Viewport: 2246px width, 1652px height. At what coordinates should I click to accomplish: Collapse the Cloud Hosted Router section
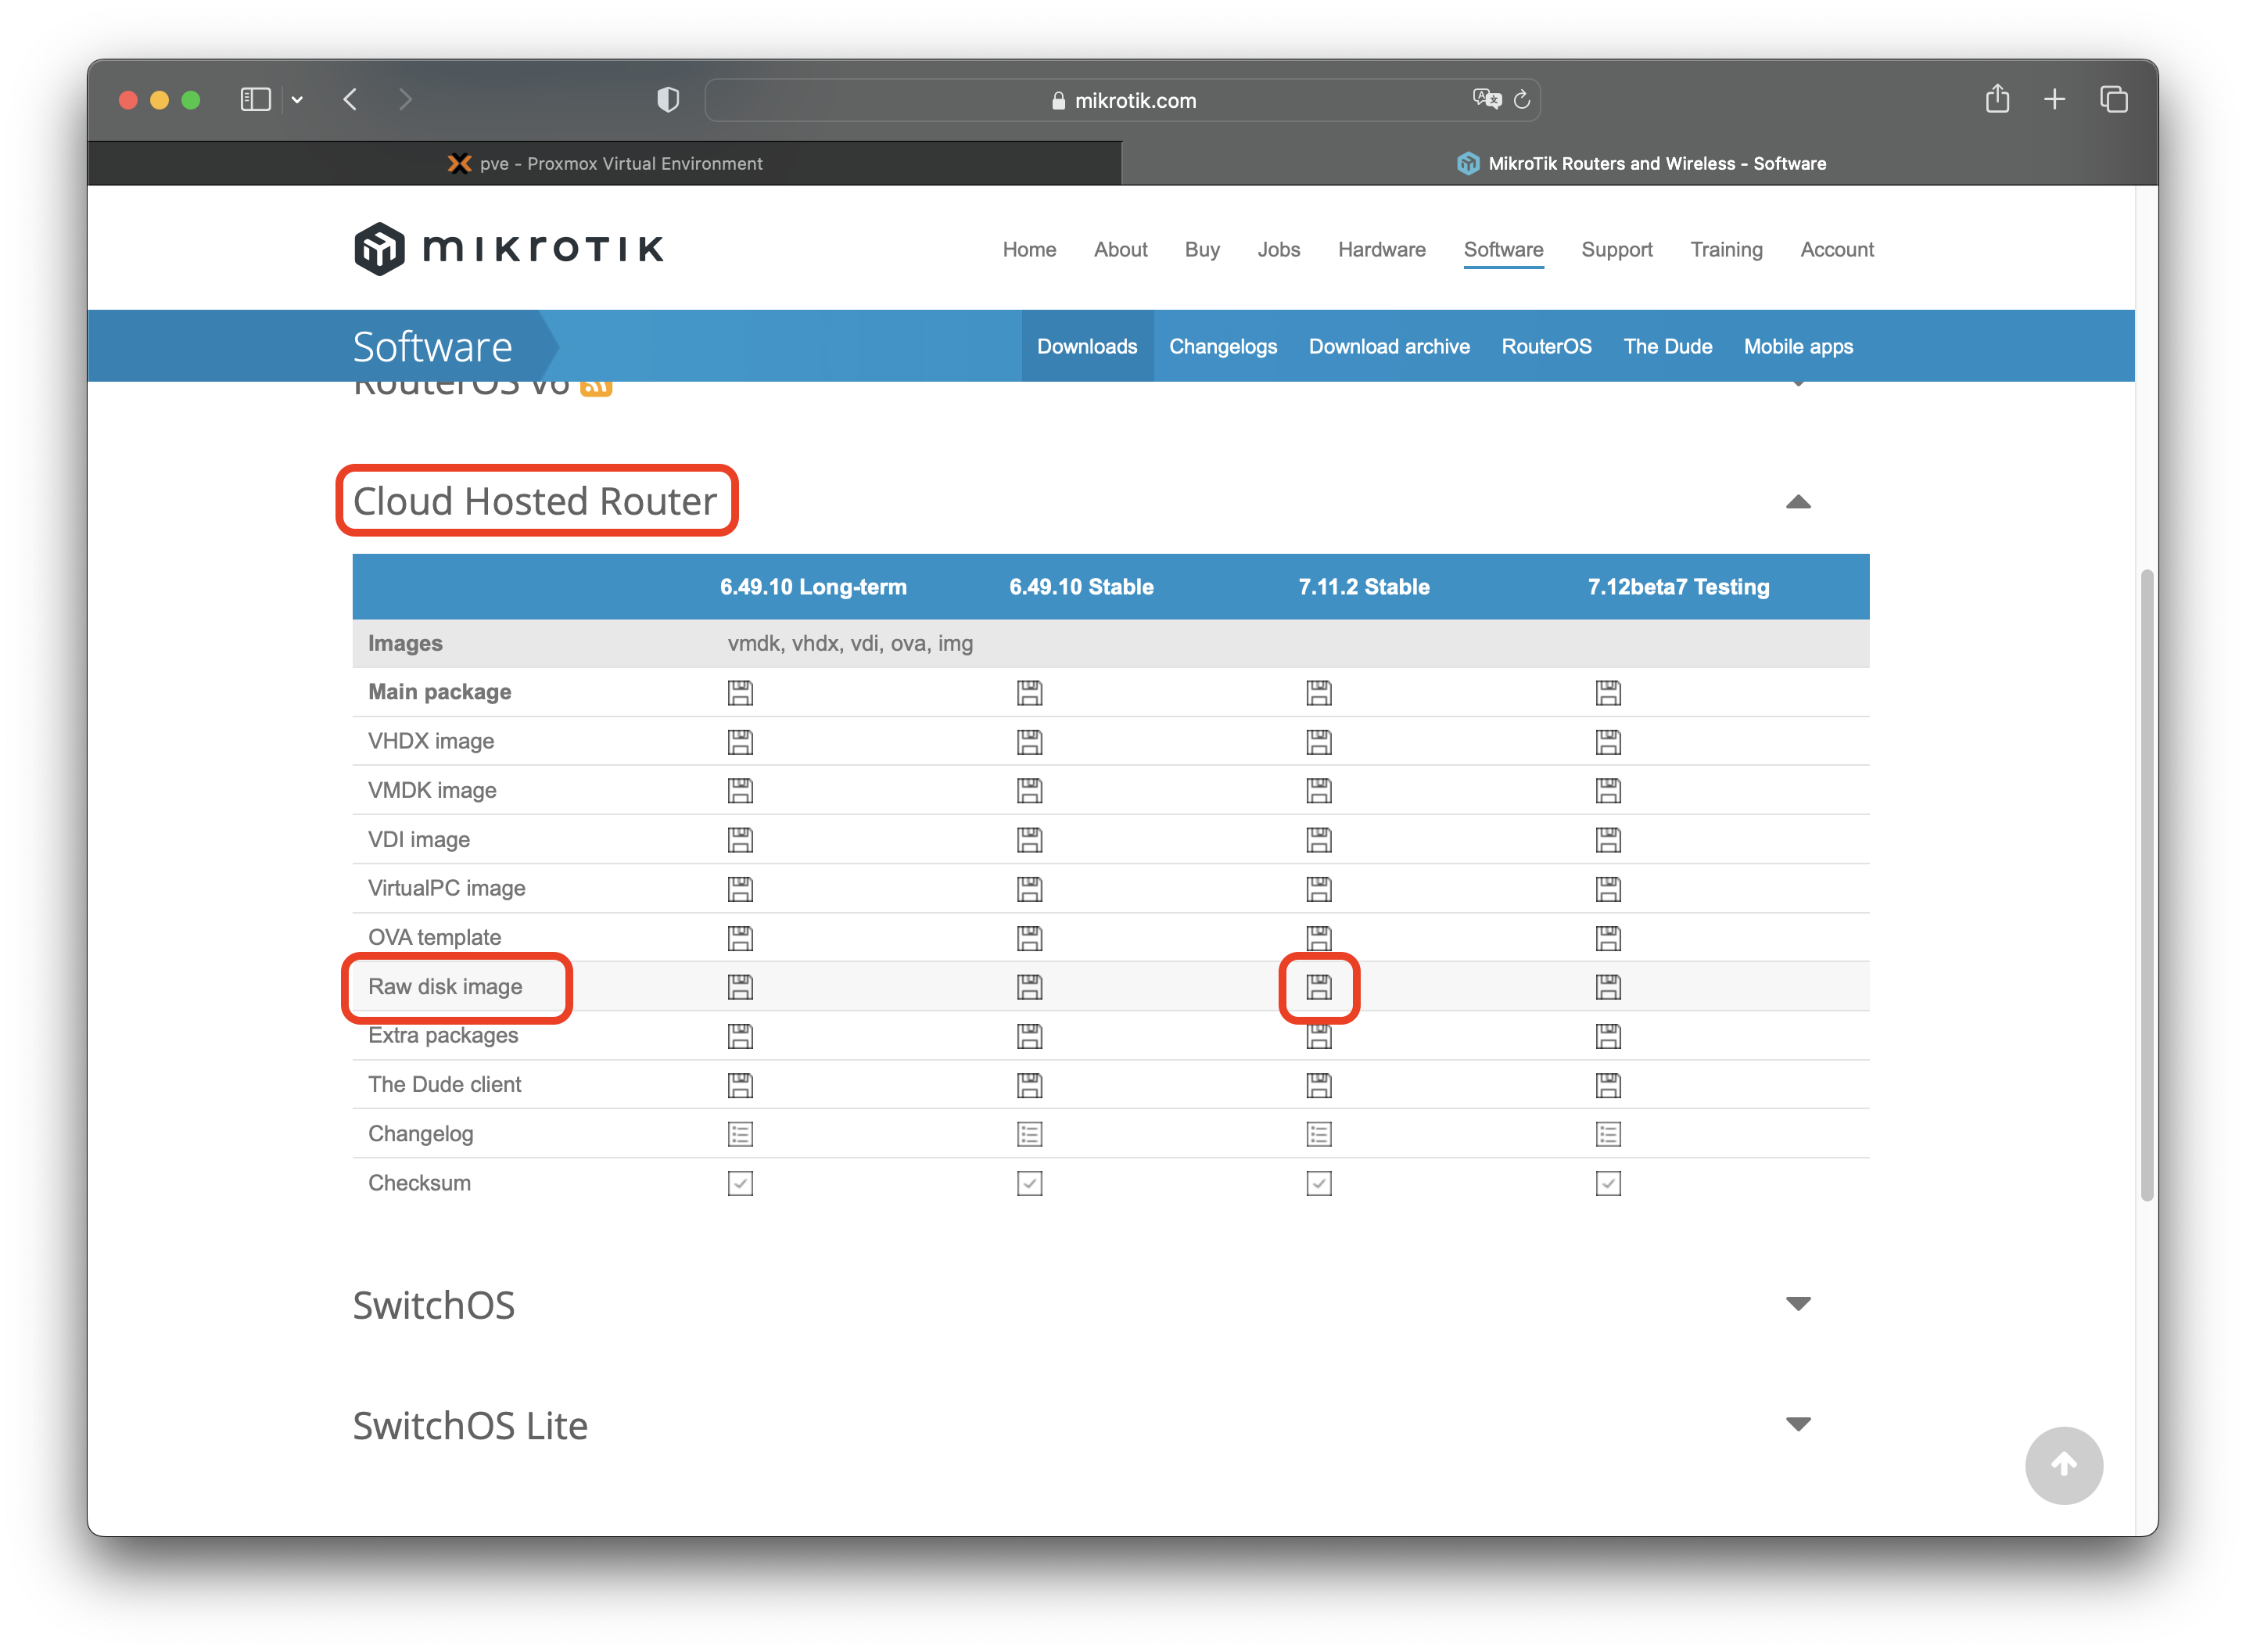[x=1797, y=502]
